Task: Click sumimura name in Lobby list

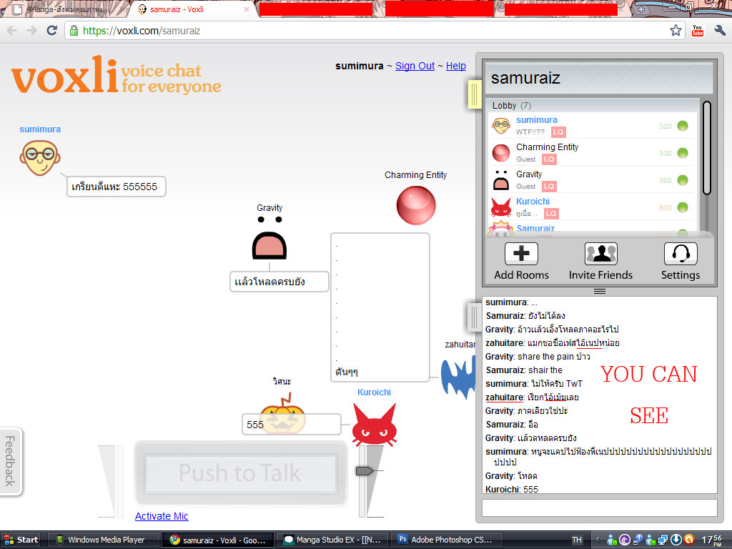Action: click(x=536, y=120)
